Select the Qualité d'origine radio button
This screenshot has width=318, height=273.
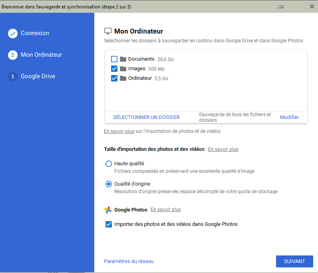109,184
